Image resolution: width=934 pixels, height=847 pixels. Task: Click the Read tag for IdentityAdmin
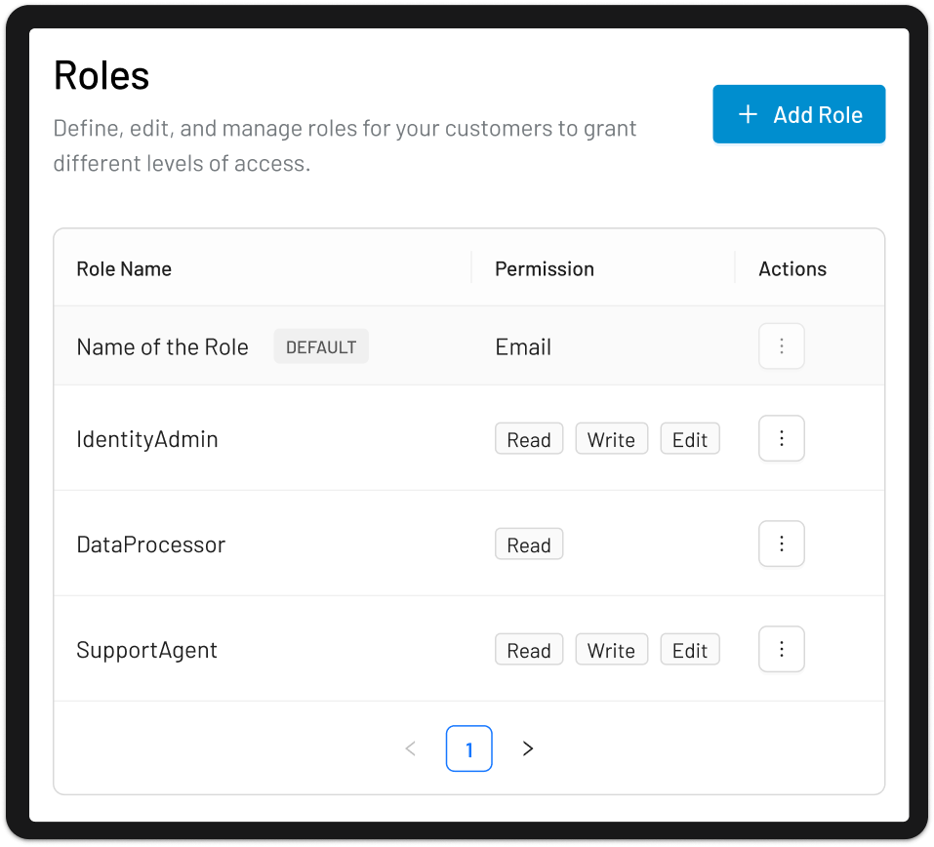(x=529, y=439)
